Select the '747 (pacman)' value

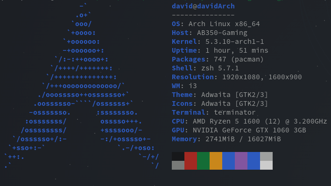(x=239, y=60)
